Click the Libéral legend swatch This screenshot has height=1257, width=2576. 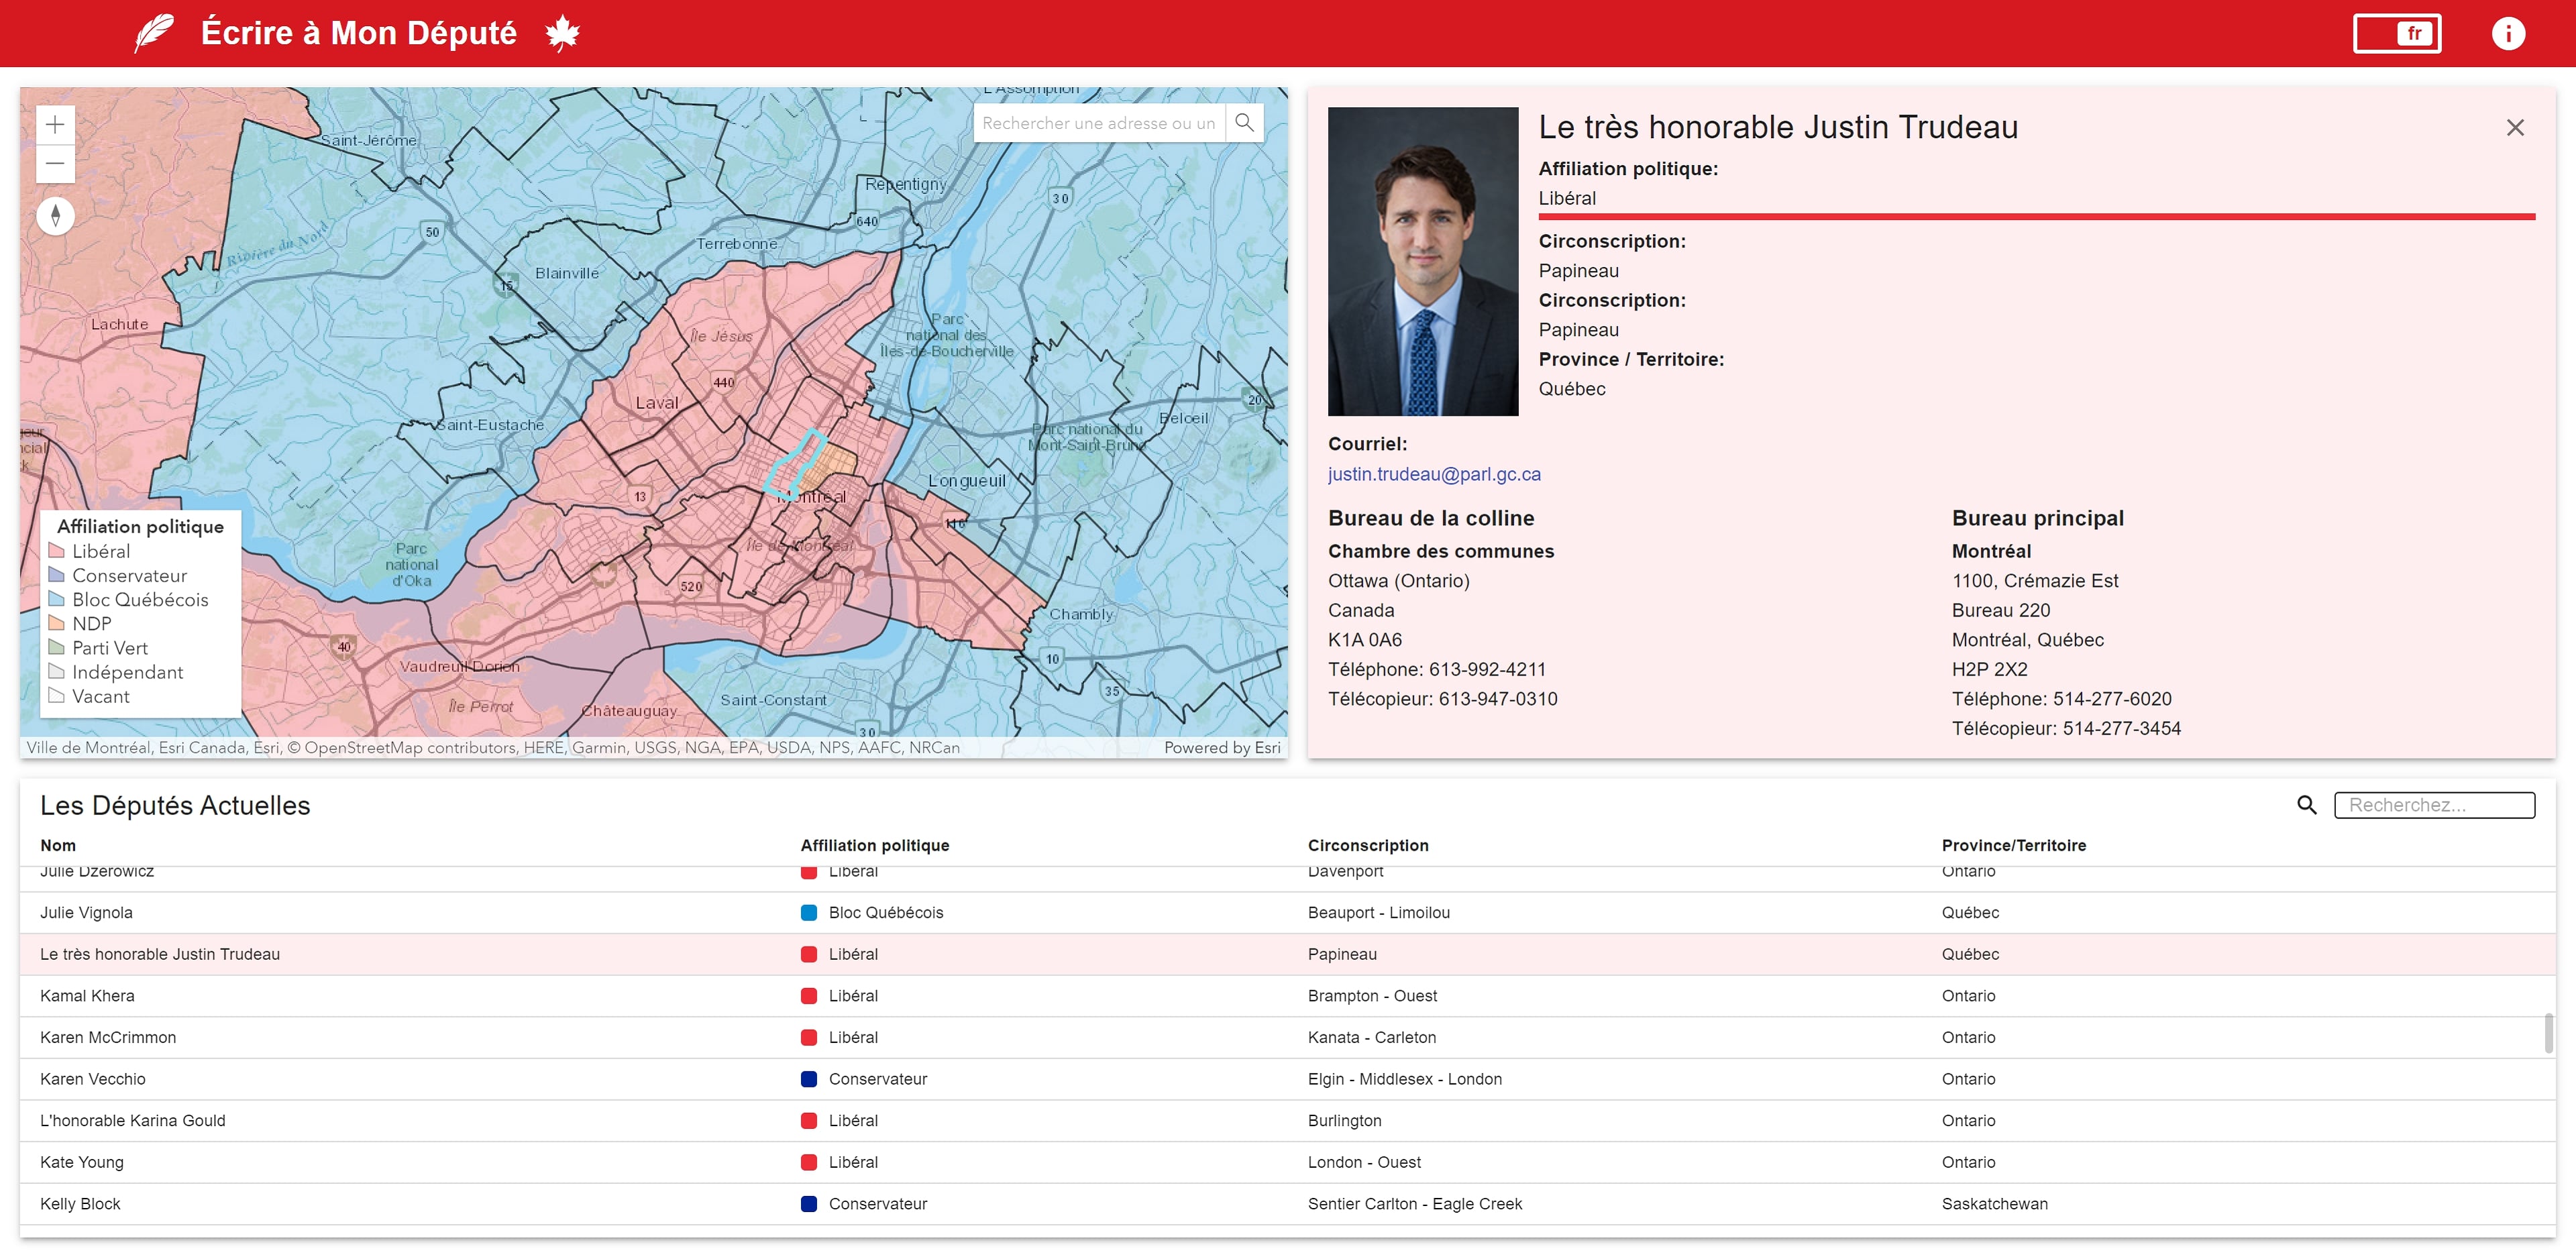pyautogui.click(x=57, y=551)
